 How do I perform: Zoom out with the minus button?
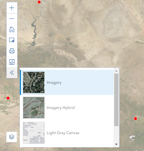point(12,19)
